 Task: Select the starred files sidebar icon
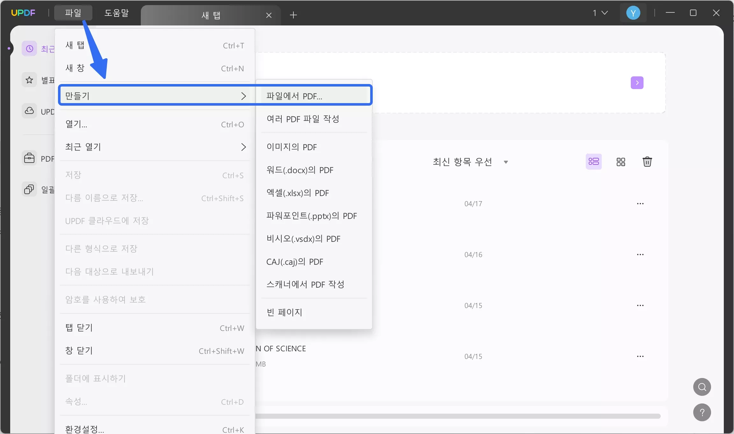click(29, 80)
